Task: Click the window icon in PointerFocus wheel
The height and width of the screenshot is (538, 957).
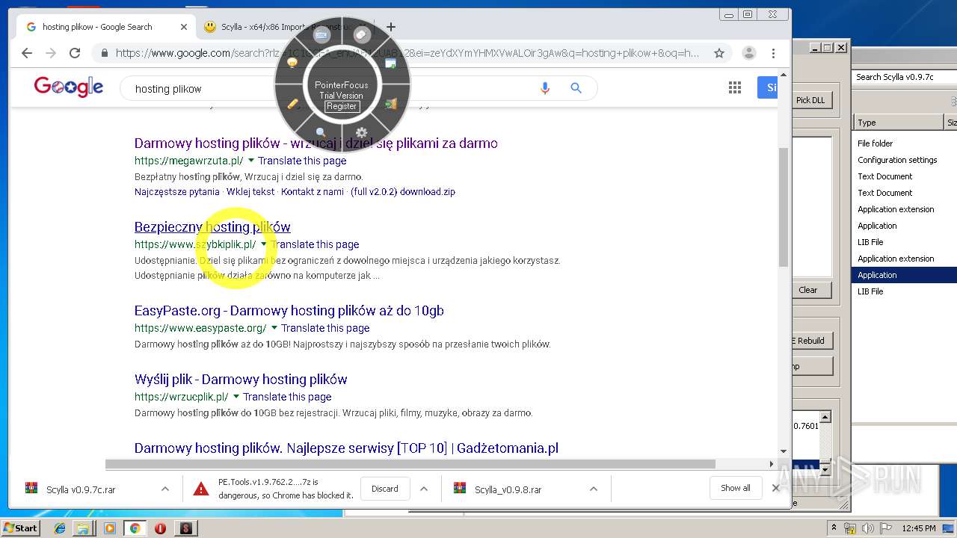Action: [390, 64]
